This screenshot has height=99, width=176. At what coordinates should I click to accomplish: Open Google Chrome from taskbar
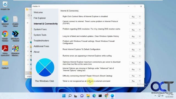106,96
